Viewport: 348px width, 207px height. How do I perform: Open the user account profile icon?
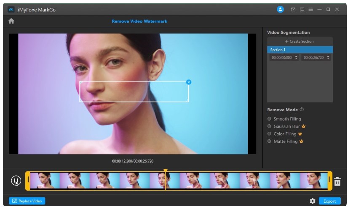click(280, 9)
